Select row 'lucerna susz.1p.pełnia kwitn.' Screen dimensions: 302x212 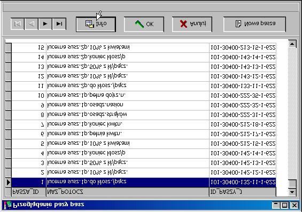[144, 134]
